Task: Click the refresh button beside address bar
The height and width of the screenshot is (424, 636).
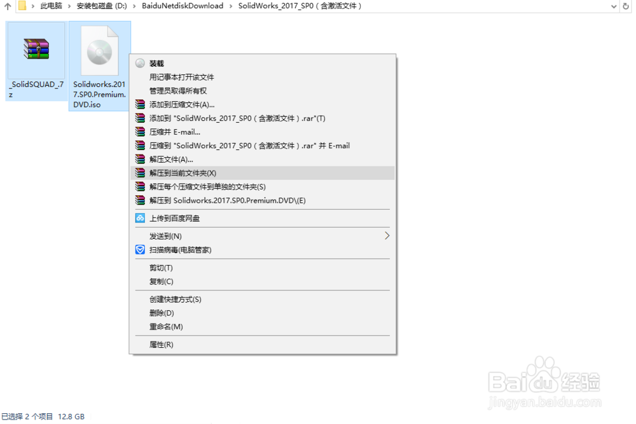Action: pyautogui.click(x=626, y=6)
